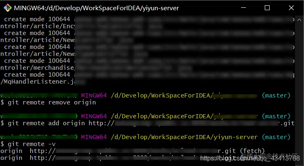304x166 pixels.
Task: Click the Git Bash icon in the title bar
Action: coord(8,8)
